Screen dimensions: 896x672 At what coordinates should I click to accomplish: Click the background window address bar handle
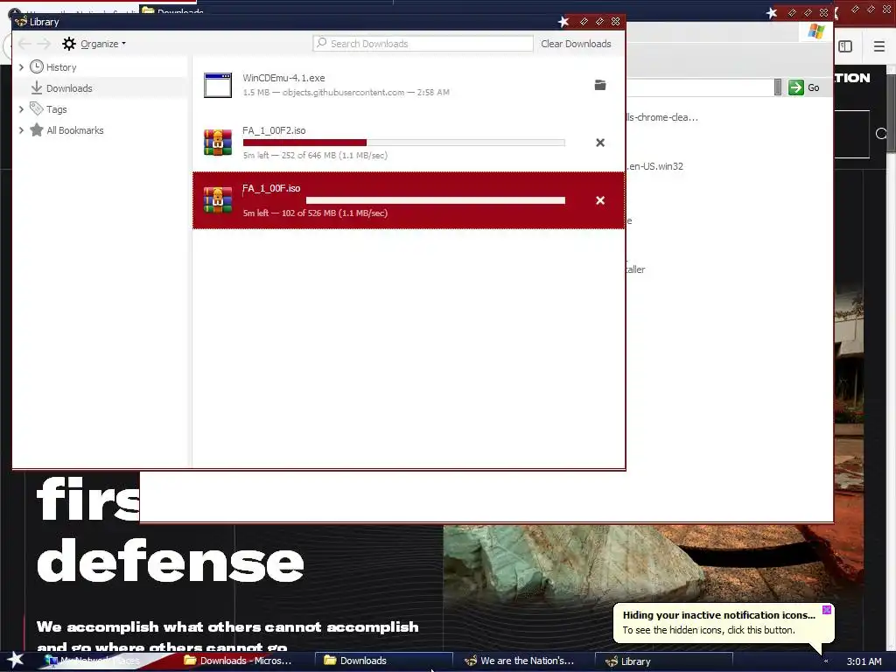778,87
